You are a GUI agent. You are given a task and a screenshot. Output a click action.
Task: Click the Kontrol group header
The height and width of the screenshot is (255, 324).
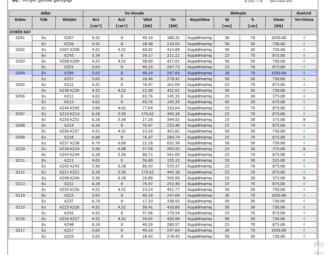click(x=304, y=13)
